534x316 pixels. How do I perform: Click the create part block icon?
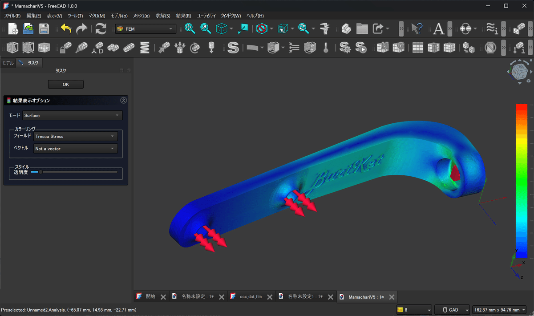(x=346, y=29)
